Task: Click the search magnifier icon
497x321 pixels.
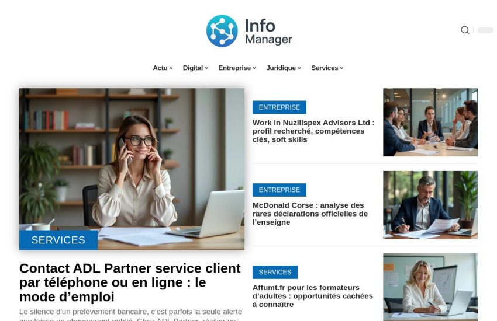Action: click(465, 30)
